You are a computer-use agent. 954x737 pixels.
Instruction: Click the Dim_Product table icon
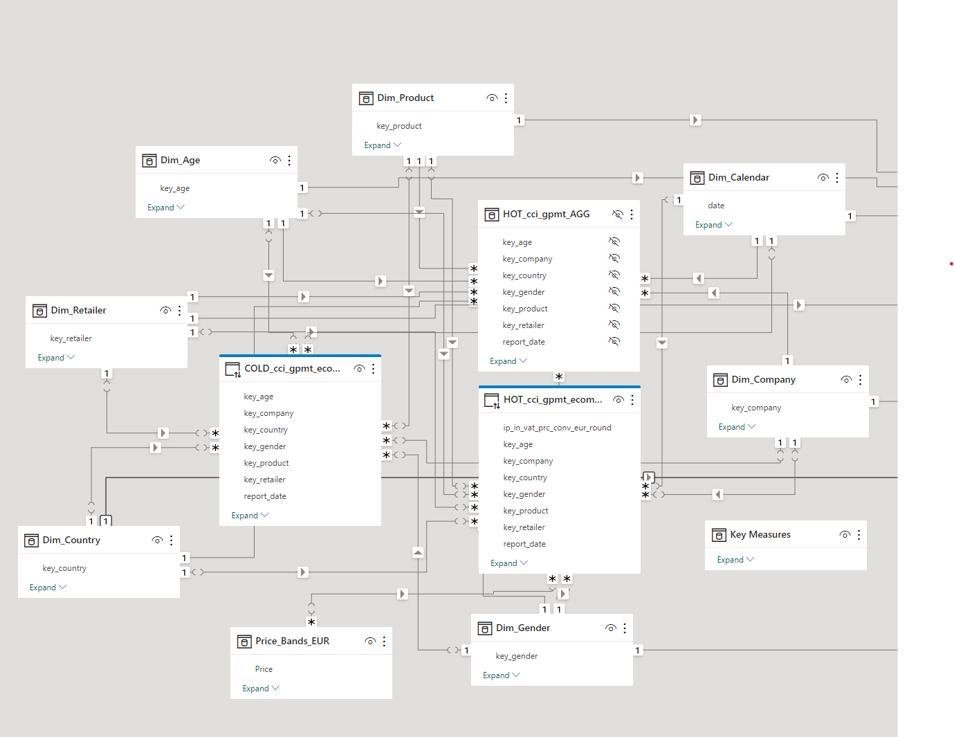[366, 98]
